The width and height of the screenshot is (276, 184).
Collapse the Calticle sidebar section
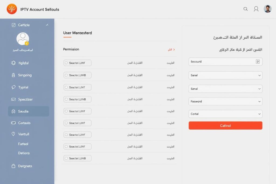pyautogui.click(x=47, y=25)
